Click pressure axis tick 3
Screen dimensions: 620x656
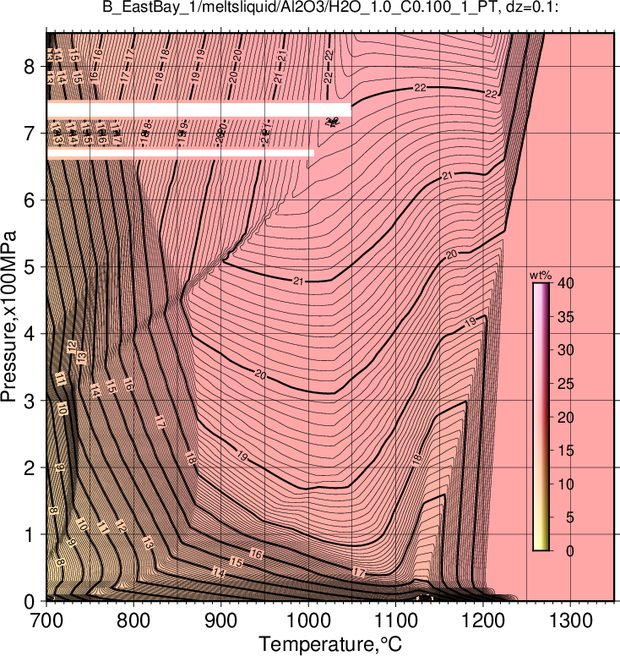click(30, 401)
